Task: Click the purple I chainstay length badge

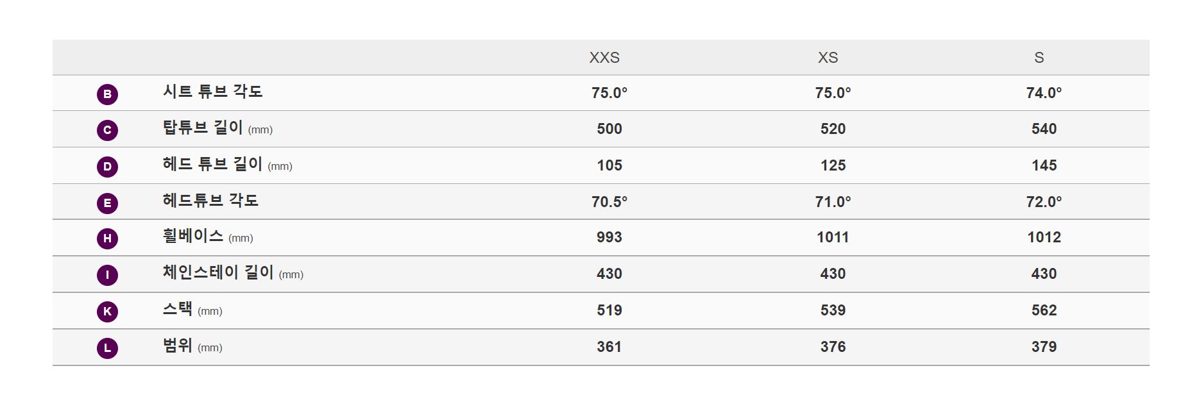Action: pyautogui.click(x=107, y=275)
